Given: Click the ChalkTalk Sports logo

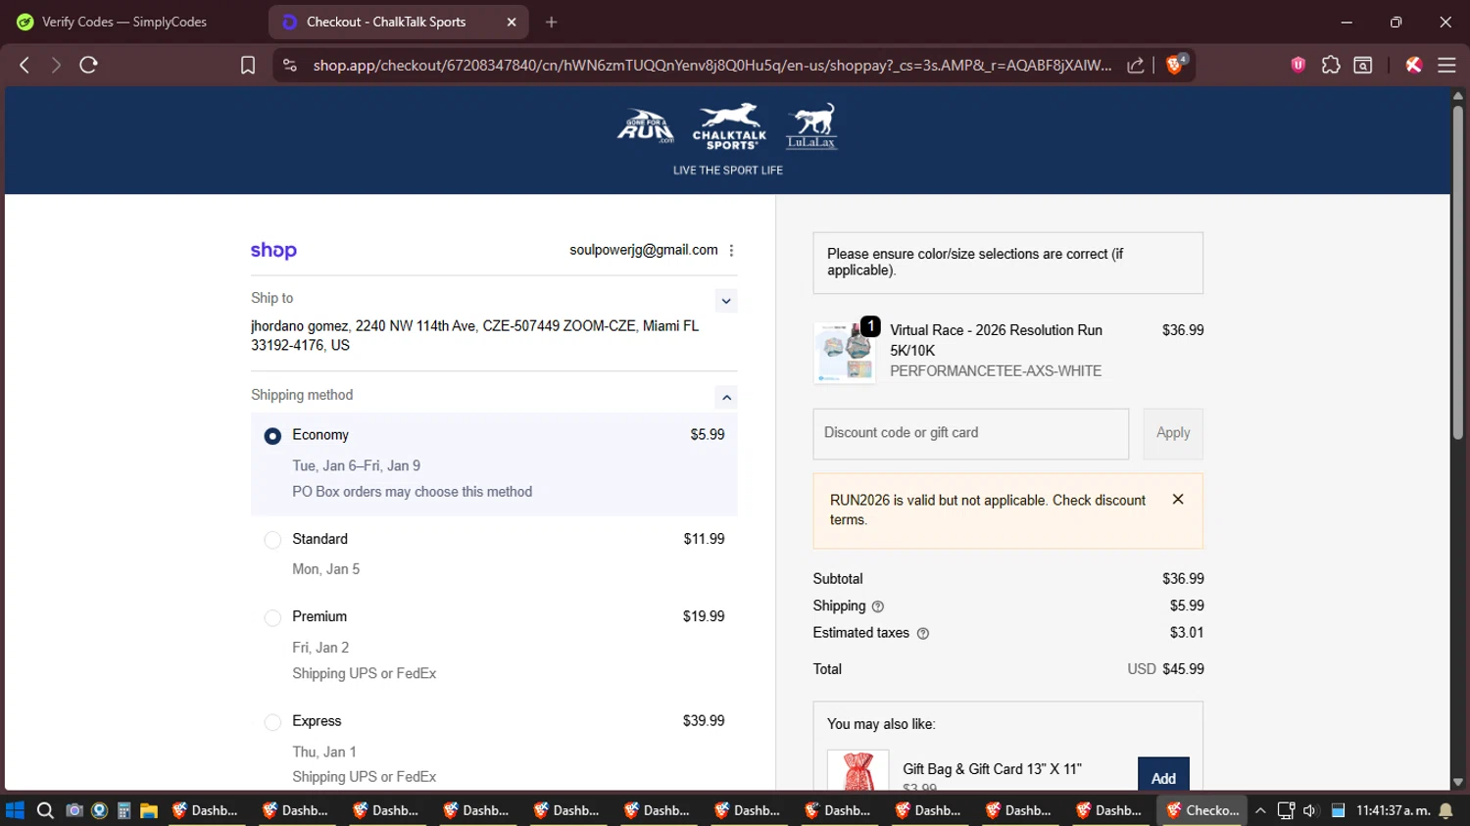Looking at the screenshot, I should (729, 126).
